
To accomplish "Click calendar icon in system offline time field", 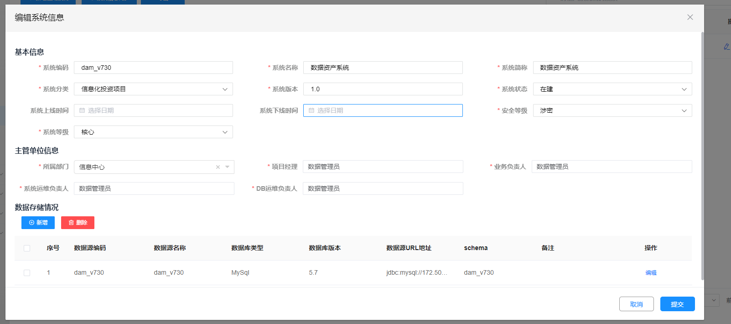I will tap(311, 110).
